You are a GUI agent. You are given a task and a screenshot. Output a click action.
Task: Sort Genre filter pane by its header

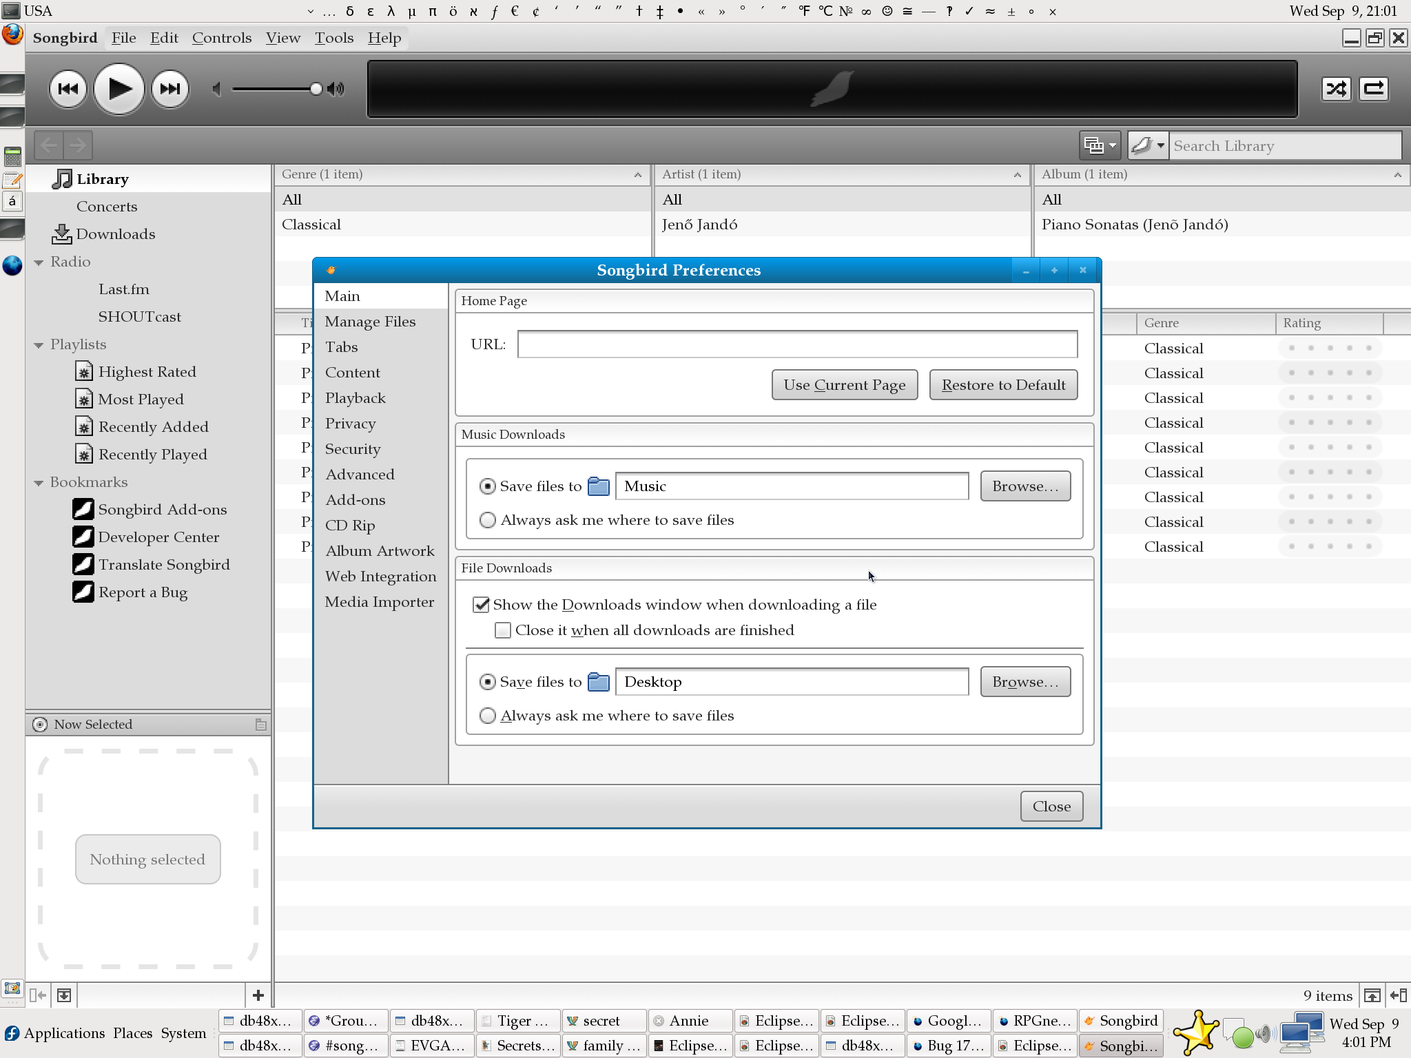(x=462, y=174)
